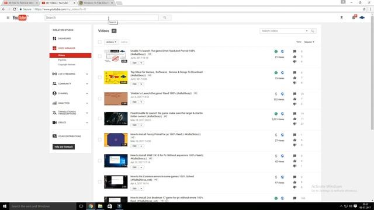Click the Your Contributions sidebar icon

54,136
